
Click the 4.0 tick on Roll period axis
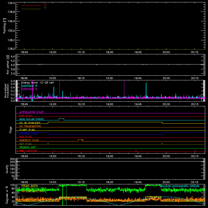13,65
